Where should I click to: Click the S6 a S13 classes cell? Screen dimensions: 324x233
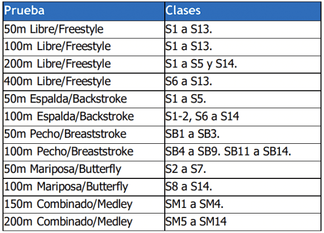243,82
